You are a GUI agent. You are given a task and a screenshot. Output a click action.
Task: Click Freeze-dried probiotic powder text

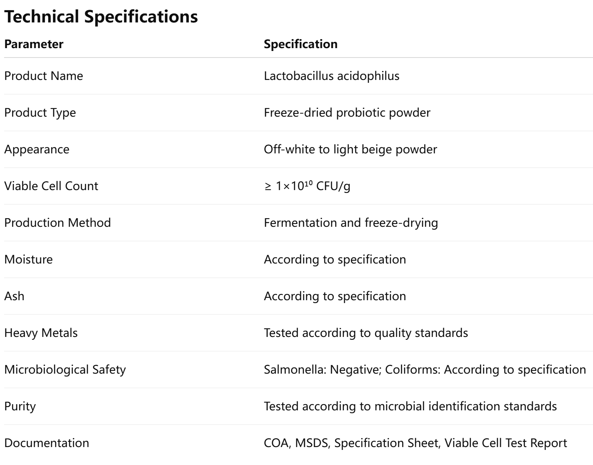point(347,113)
